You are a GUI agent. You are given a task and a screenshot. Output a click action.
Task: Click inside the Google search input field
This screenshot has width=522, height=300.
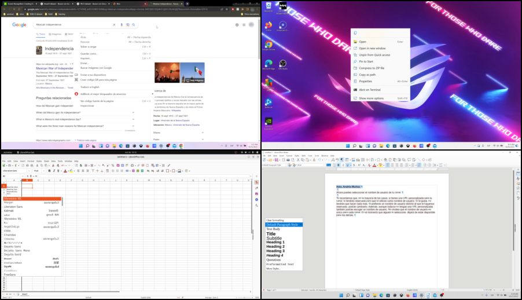pos(73,25)
